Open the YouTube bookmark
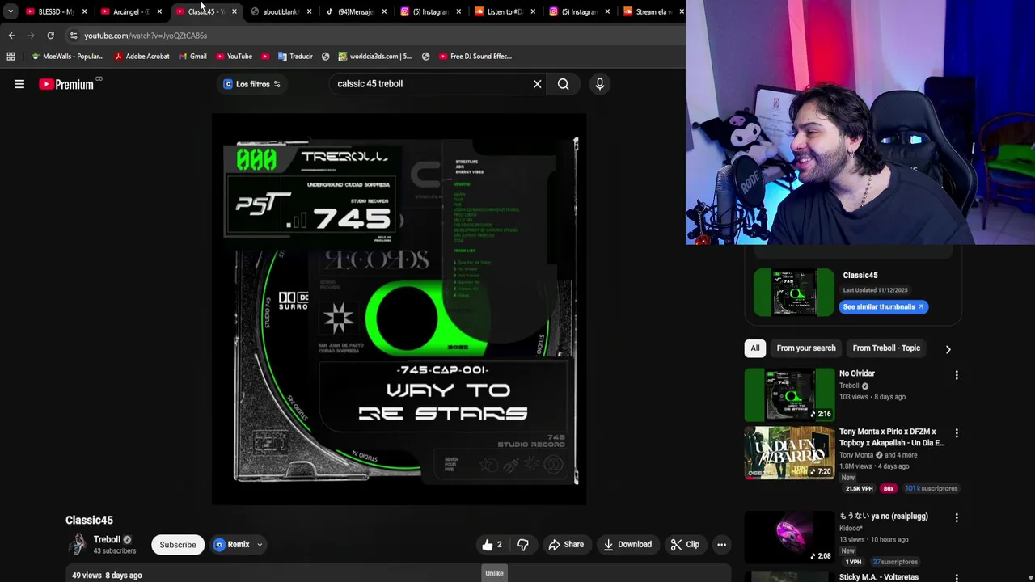 coord(234,57)
